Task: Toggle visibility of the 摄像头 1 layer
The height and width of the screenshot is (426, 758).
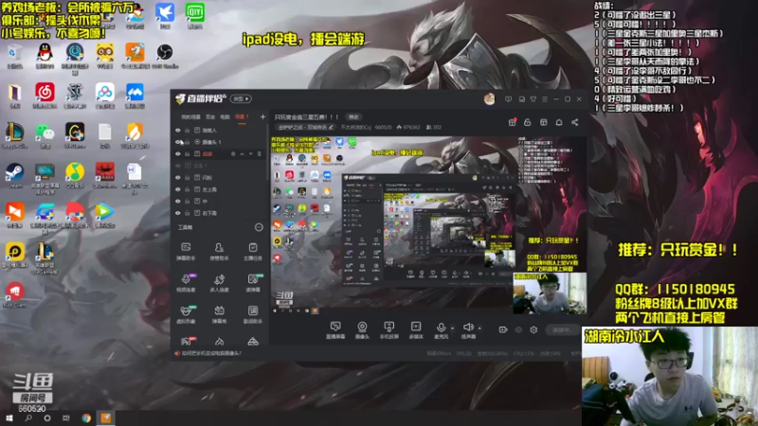Action: click(178, 142)
